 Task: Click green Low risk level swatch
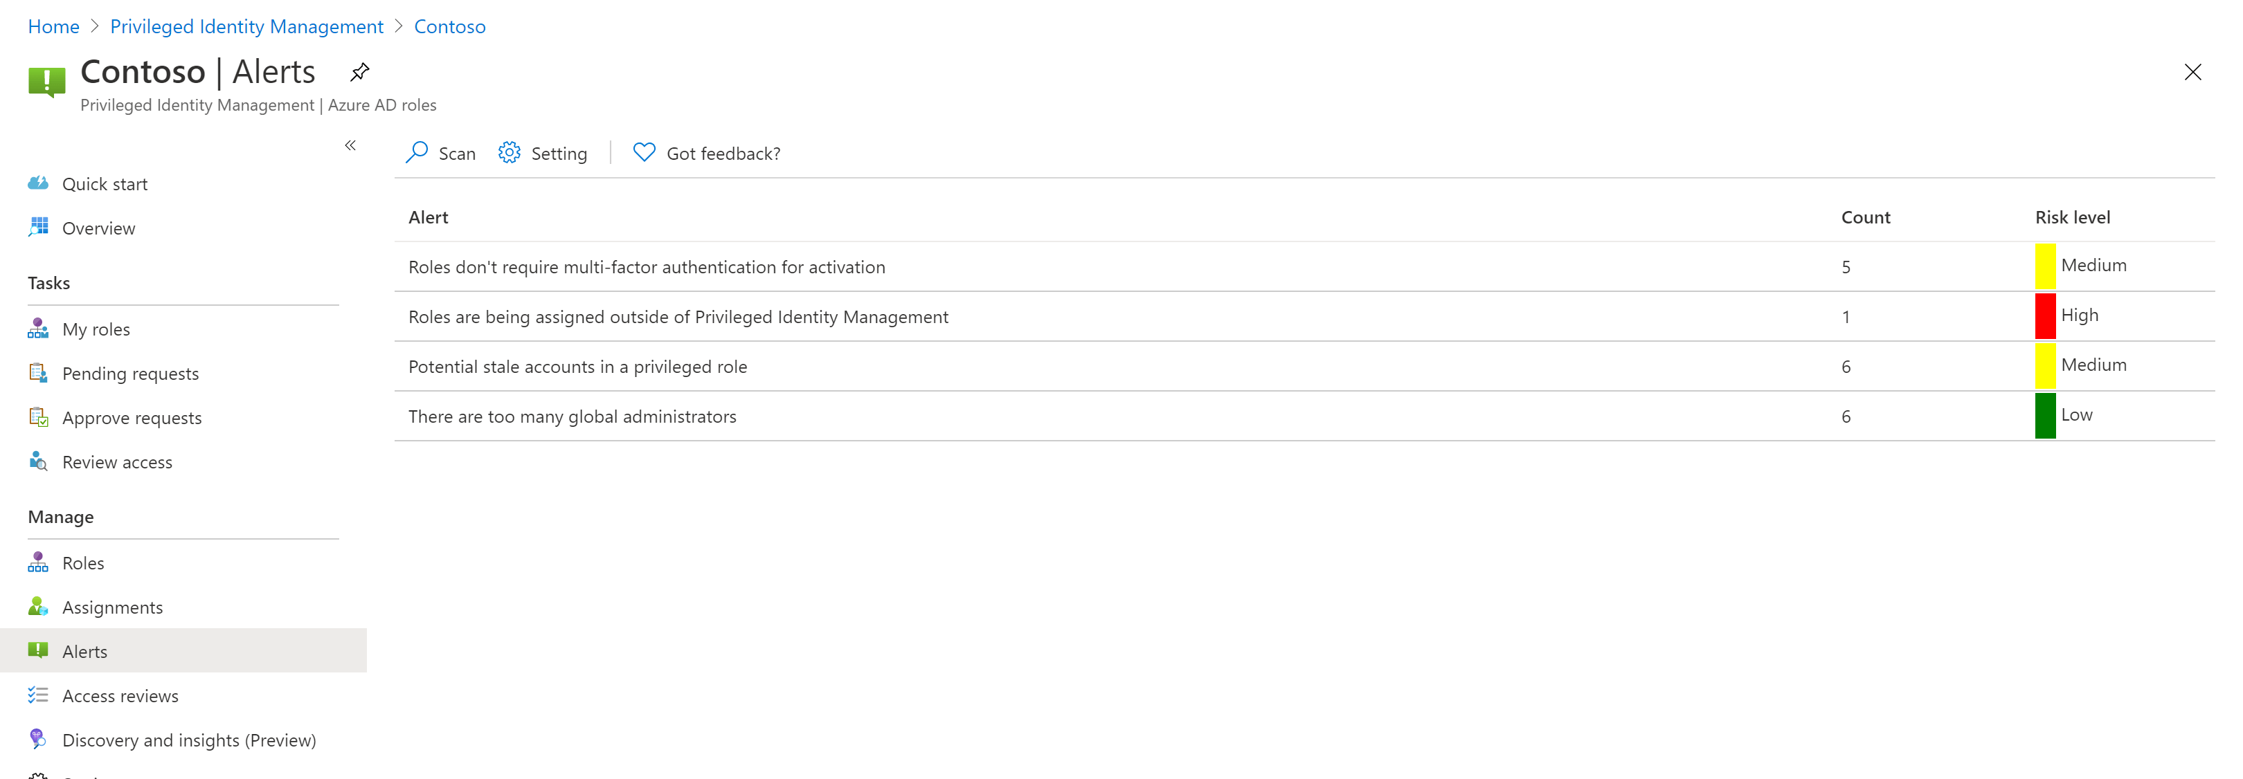tap(2045, 416)
